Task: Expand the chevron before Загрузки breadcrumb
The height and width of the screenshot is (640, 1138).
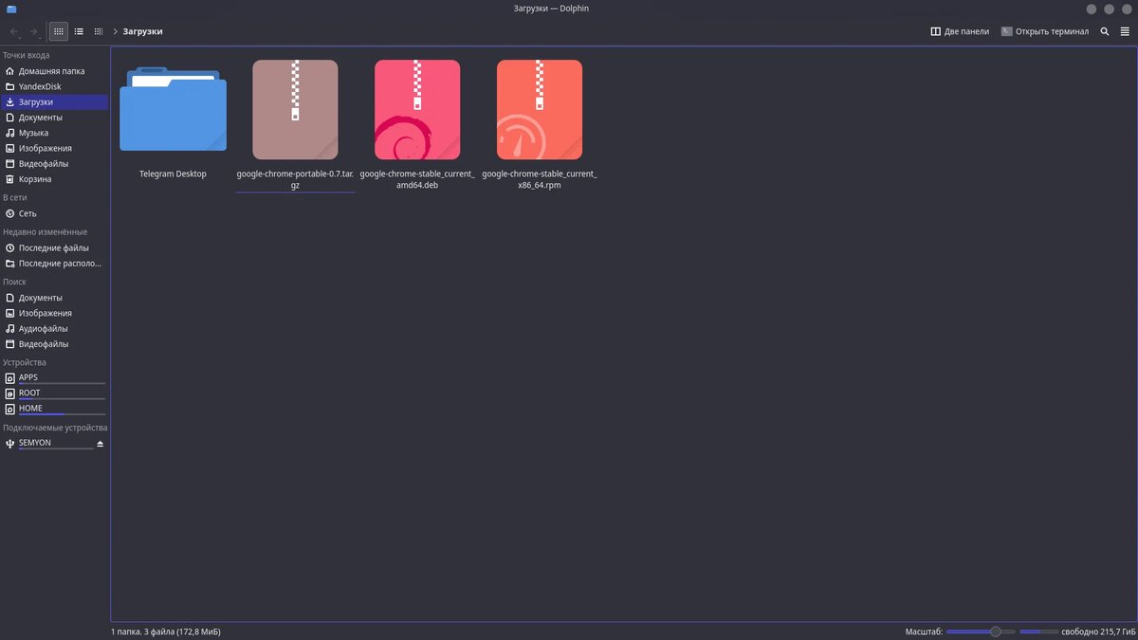Action: click(116, 31)
